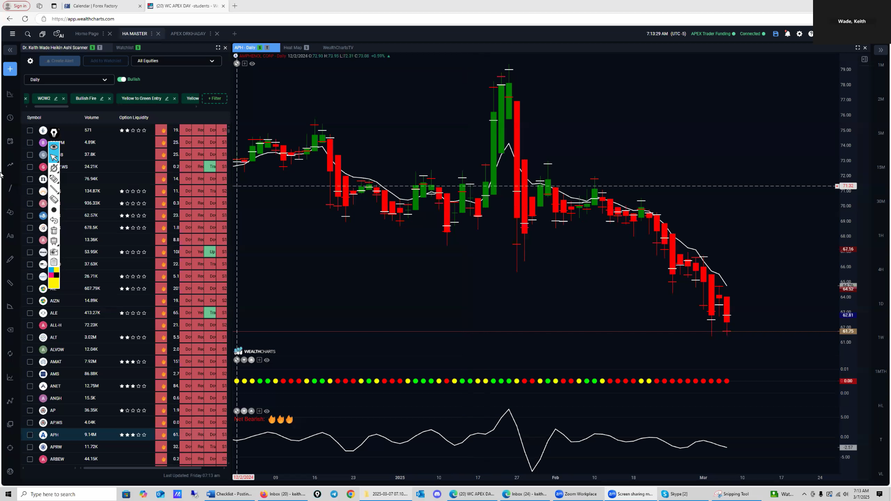The image size is (891, 501).
Task: Add a new workspace tab with plus
Action: pos(234,34)
